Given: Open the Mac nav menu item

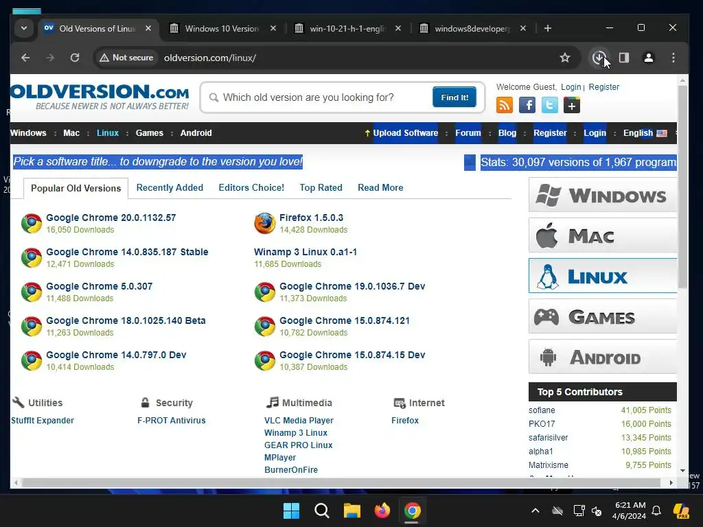Looking at the screenshot, I should tap(71, 133).
